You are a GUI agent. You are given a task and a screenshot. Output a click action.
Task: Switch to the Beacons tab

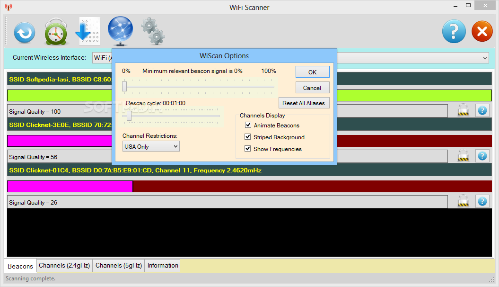[x=20, y=266]
